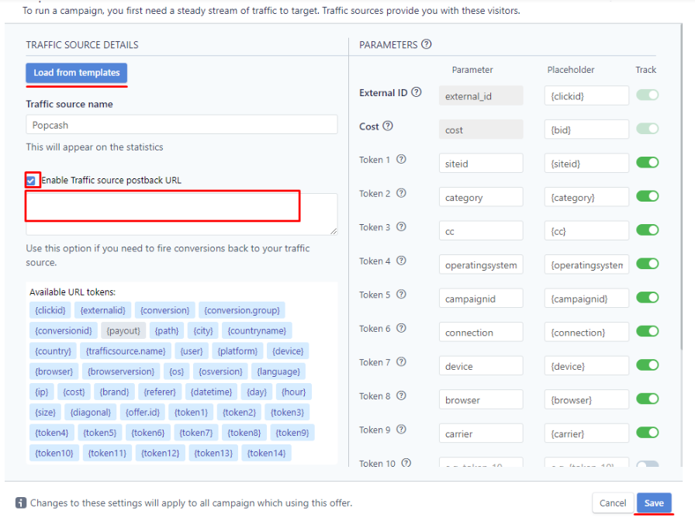Screen dimensions: 695x525
Task: Click the External ID question mark icon
Action: pyautogui.click(x=417, y=92)
